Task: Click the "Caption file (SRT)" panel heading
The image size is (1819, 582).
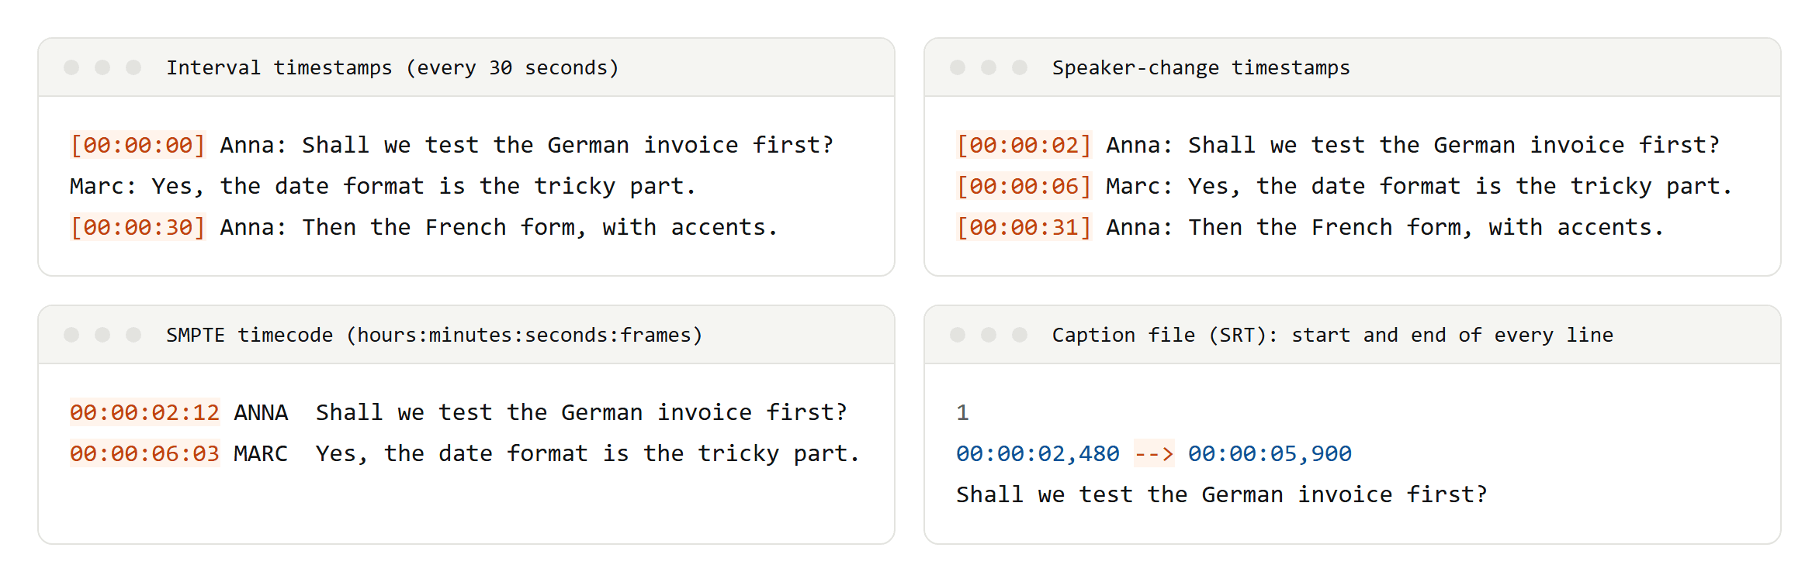Action: click(1332, 336)
